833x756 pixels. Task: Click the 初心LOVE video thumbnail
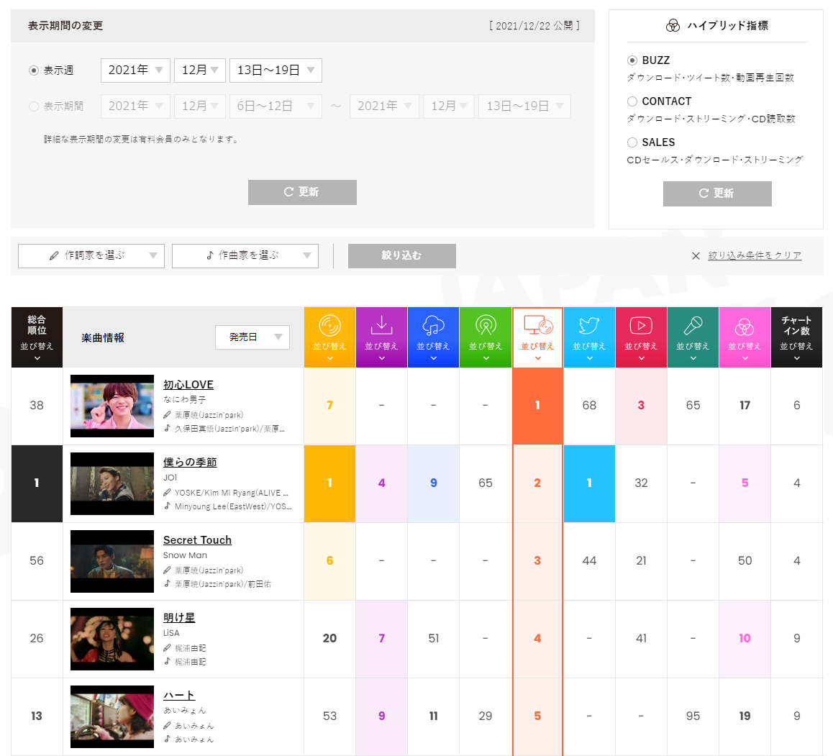(x=112, y=406)
